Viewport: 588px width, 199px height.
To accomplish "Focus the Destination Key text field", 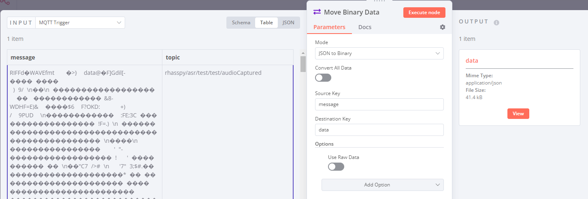I will point(379,130).
